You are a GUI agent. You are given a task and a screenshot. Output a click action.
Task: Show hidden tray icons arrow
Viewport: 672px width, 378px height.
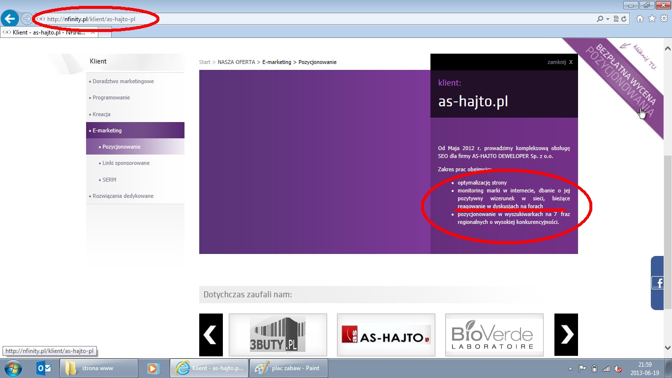tap(570, 369)
